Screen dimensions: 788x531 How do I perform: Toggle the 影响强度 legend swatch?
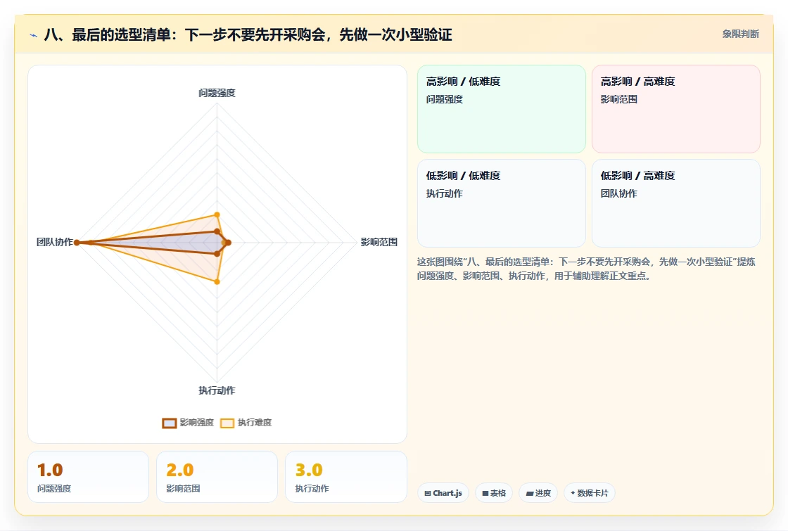[x=170, y=423]
